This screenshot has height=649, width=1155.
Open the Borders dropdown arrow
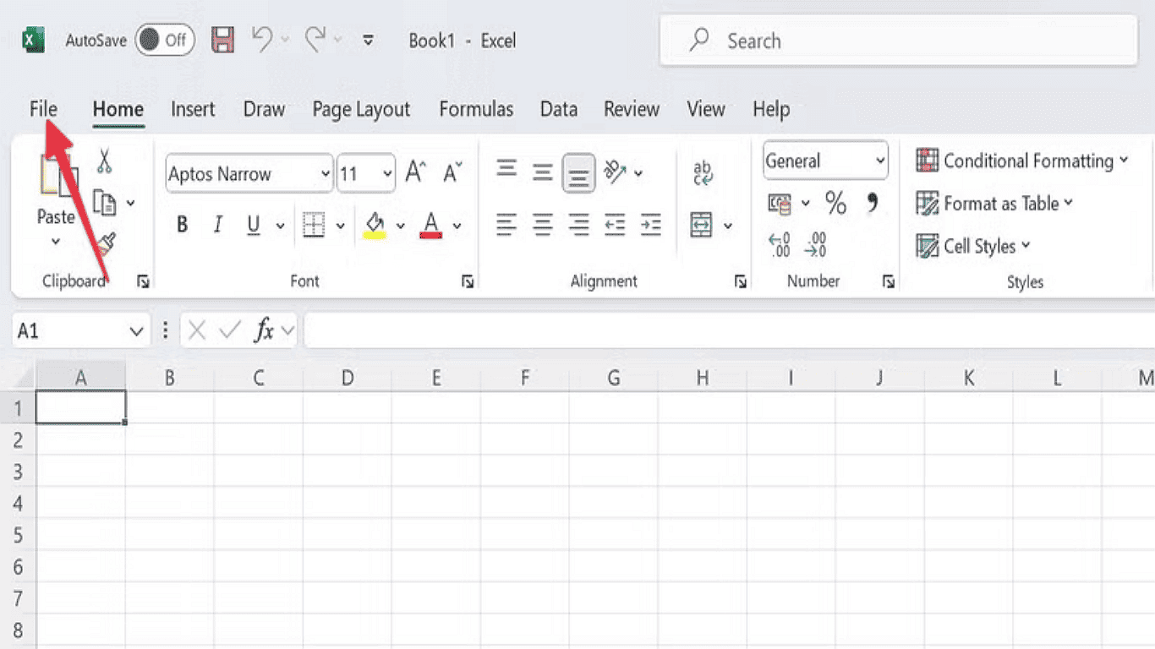(340, 226)
